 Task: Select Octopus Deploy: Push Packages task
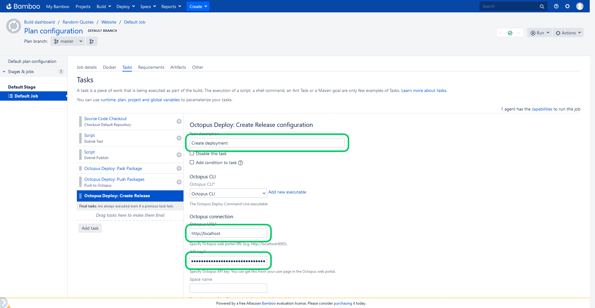pos(114,179)
